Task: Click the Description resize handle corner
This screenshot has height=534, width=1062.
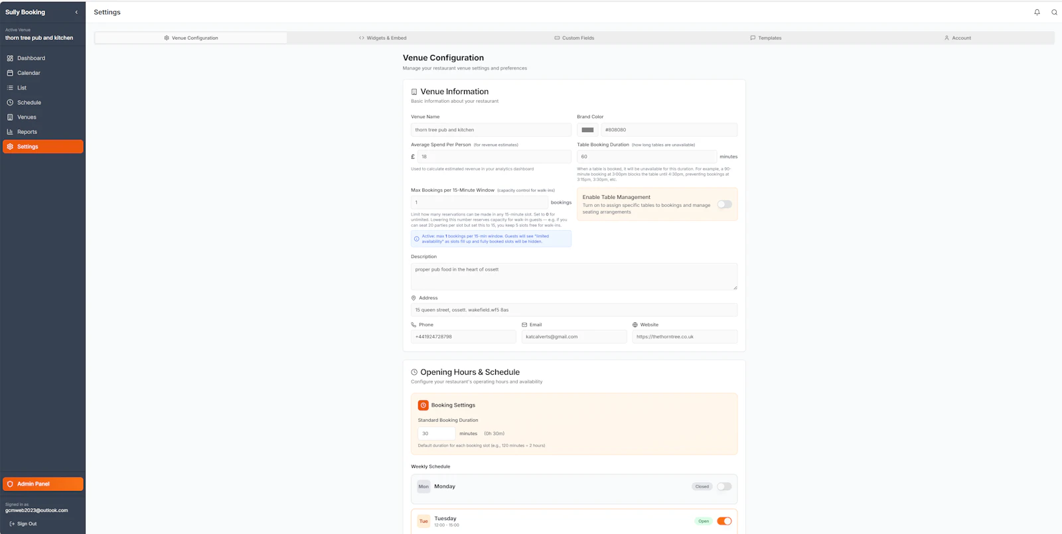Action: [735, 287]
